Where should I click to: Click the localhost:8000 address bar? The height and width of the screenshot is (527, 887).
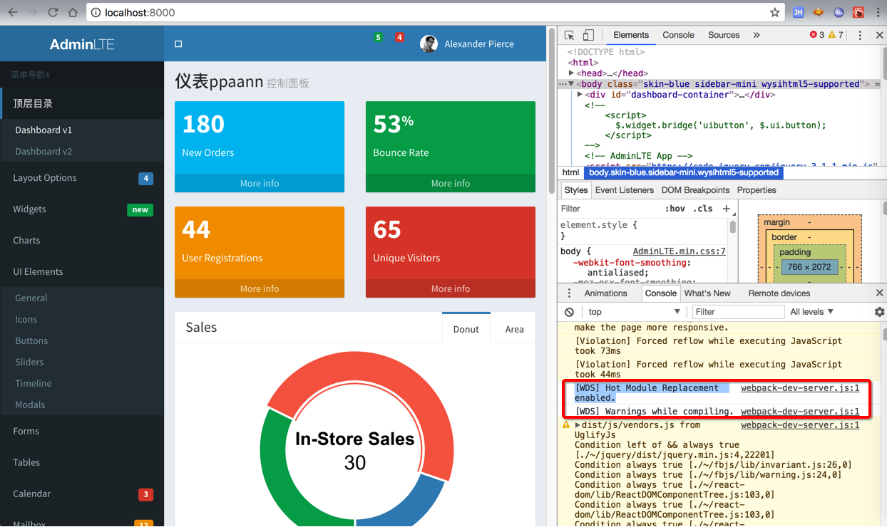point(428,12)
